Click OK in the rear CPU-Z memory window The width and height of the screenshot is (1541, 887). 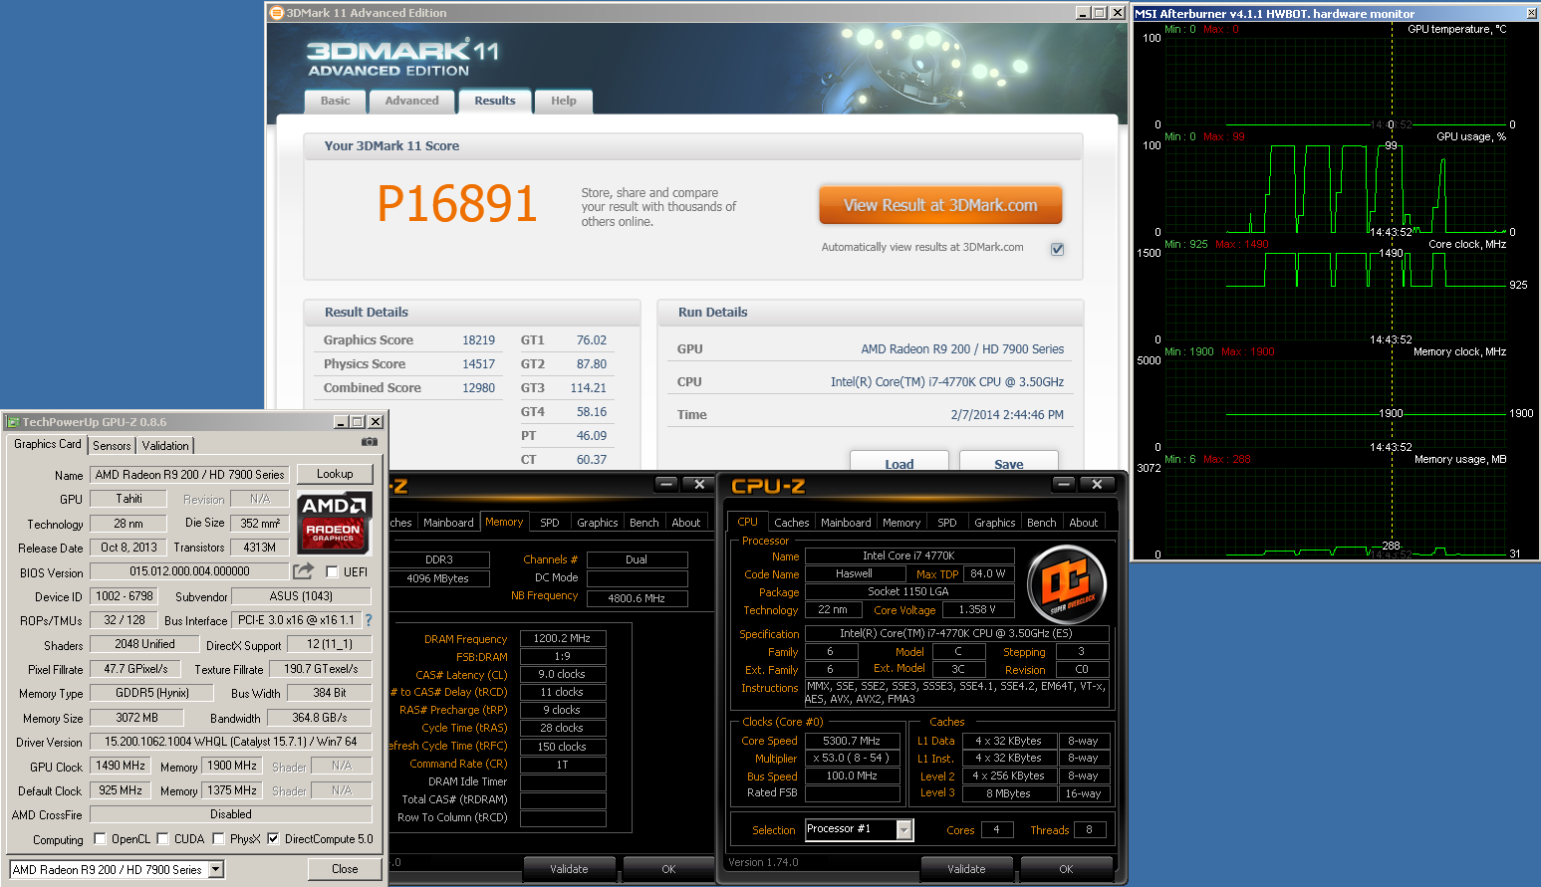click(668, 869)
